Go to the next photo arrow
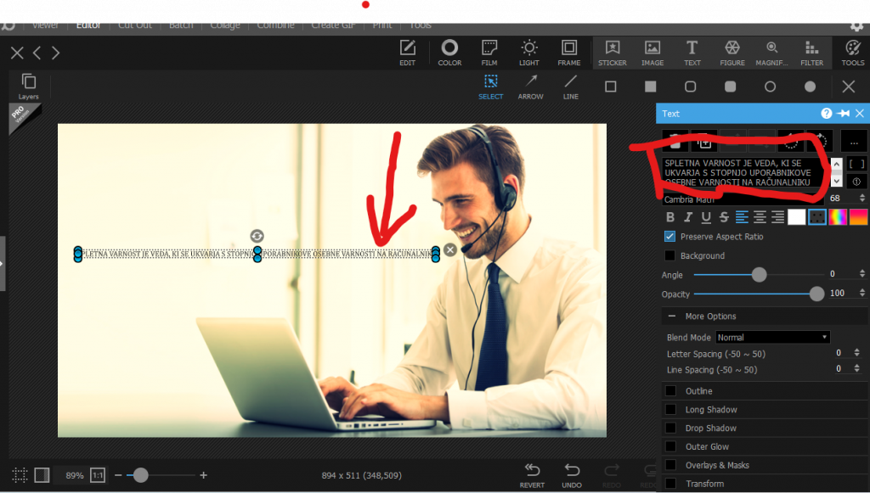This screenshot has height=493, width=870. pos(55,53)
